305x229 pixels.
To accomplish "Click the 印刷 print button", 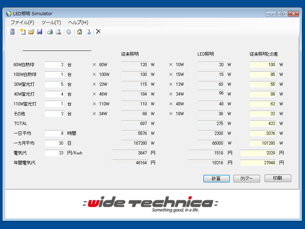I will pos(278,178).
